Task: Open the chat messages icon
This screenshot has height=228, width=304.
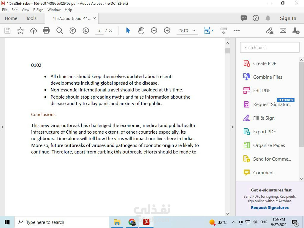Action: pyautogui.click(x=244, y=18)
